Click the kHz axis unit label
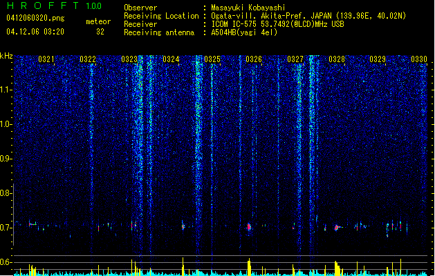Image resolution: width=435 pixels, height=276 pixels. click(x=6, y=56)
